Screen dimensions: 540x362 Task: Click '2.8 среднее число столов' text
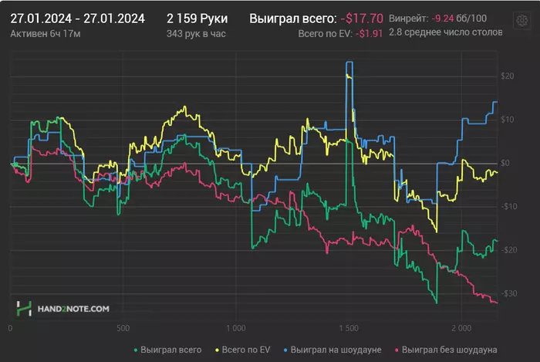[x=445, y=32]
